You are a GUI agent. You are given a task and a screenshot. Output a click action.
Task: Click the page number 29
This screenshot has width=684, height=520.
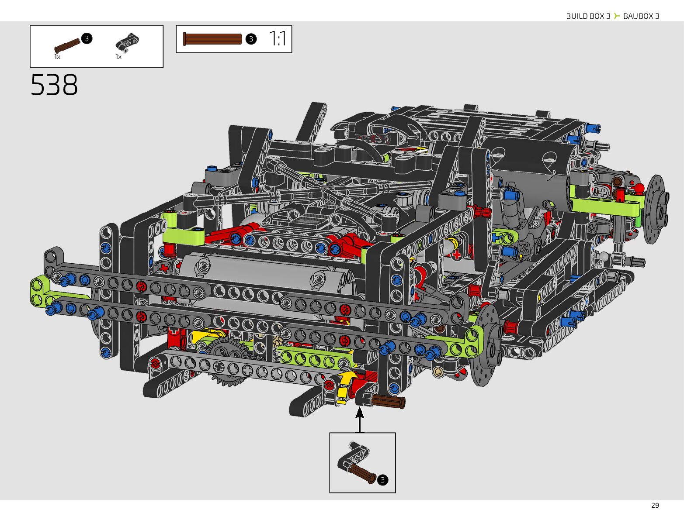[x=654, y=505]
